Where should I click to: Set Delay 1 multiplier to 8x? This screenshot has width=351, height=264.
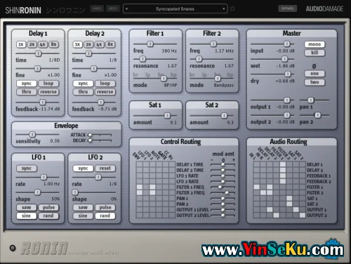[x=53, y=44]
